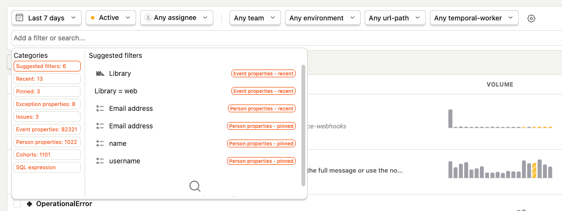Click property icon beside recent Email address
562x211 pixels.
tap(100, 108)
